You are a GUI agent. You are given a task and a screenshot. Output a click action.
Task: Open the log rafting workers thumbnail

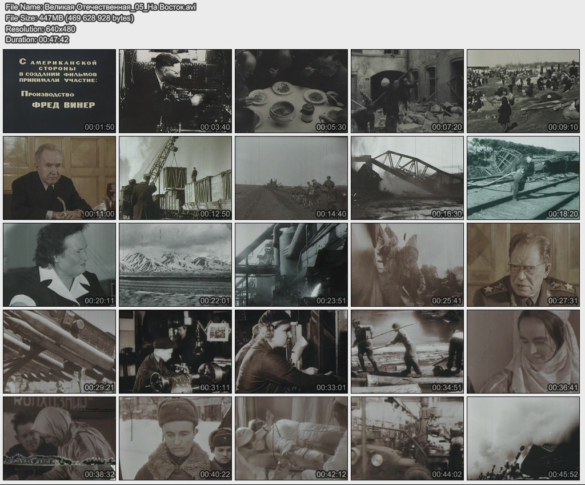click(x=407, y=351)
